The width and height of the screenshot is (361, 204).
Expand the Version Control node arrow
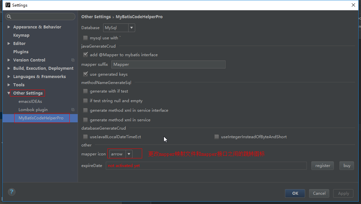click(9, 60)
